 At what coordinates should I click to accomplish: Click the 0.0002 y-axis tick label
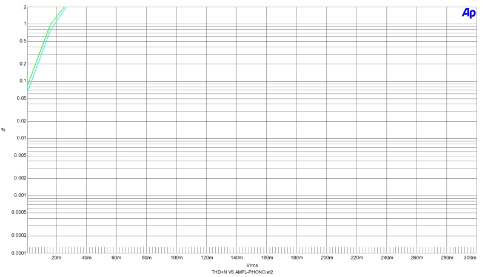[x=19, y=235]
